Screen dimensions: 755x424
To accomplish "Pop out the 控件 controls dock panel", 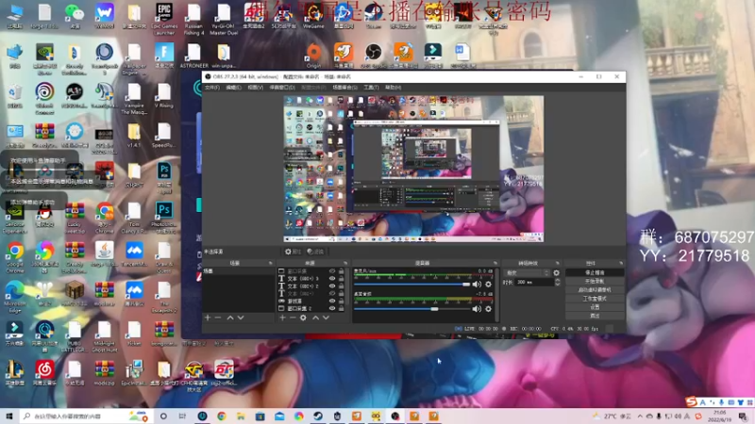I will coord(621,264).
